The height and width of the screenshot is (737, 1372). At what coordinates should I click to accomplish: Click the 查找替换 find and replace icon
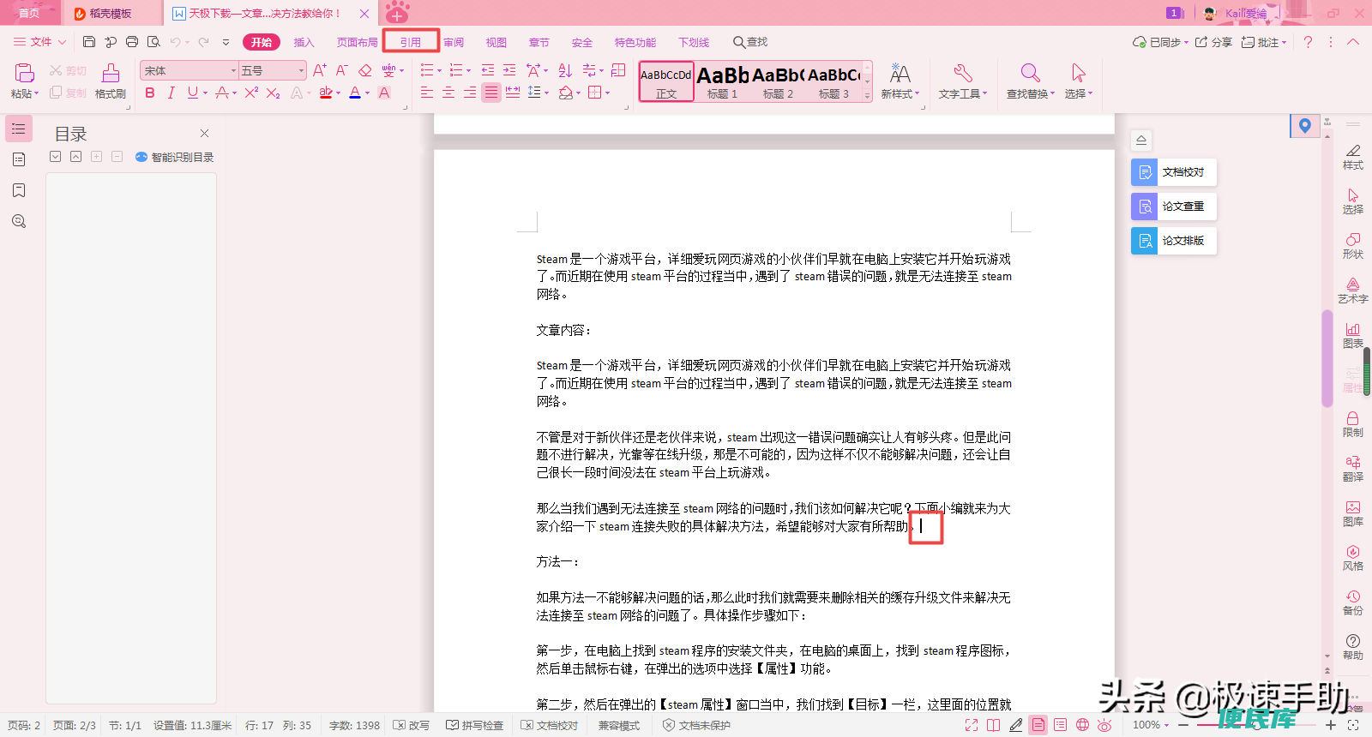[x=1030, y=81]
